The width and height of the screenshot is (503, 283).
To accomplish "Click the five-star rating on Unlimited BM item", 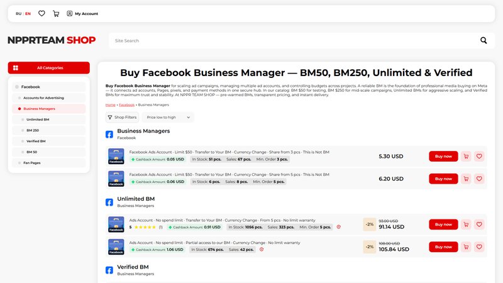I will tap(145, 227).
